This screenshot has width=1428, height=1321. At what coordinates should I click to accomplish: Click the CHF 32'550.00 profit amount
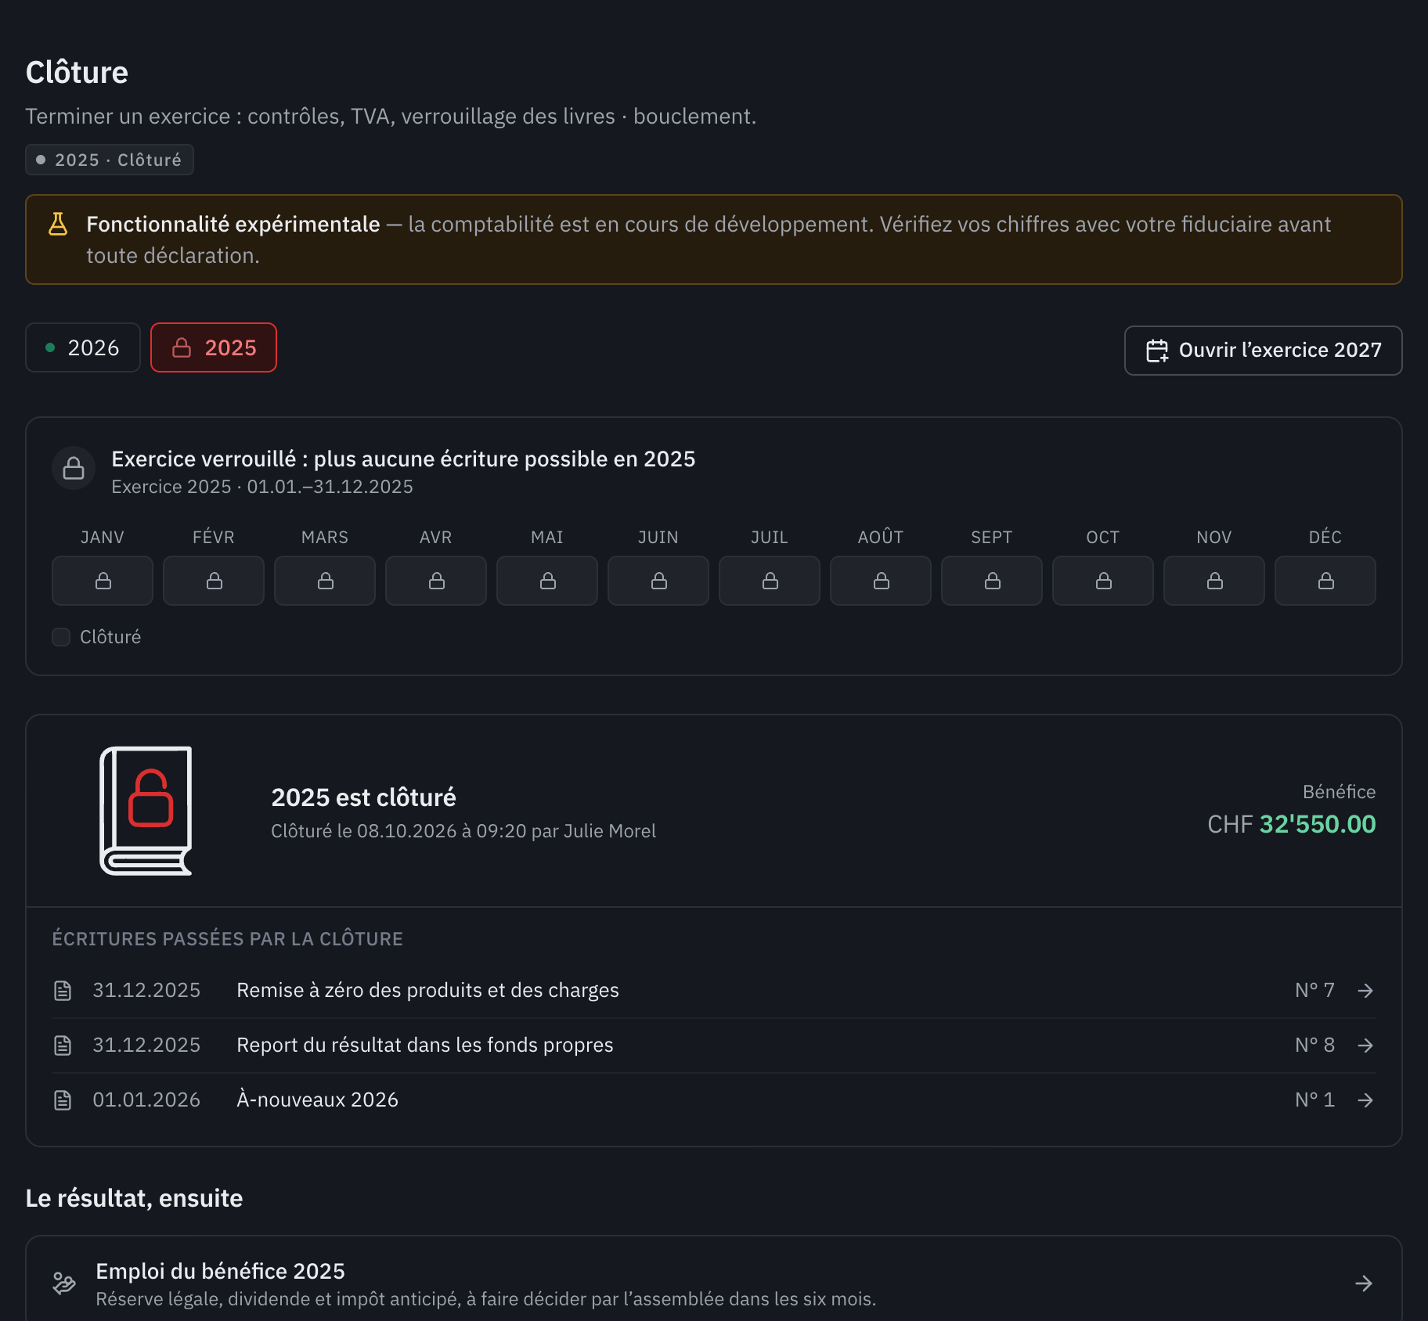coord(1292,824)
